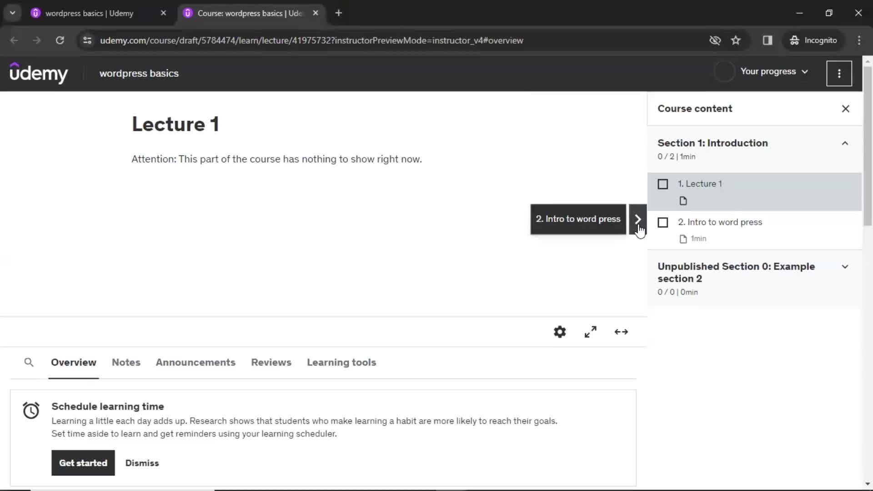873x491 pixels.
Task: Navigate to next lecture Intro to word press
Action: tap(637, 219)
